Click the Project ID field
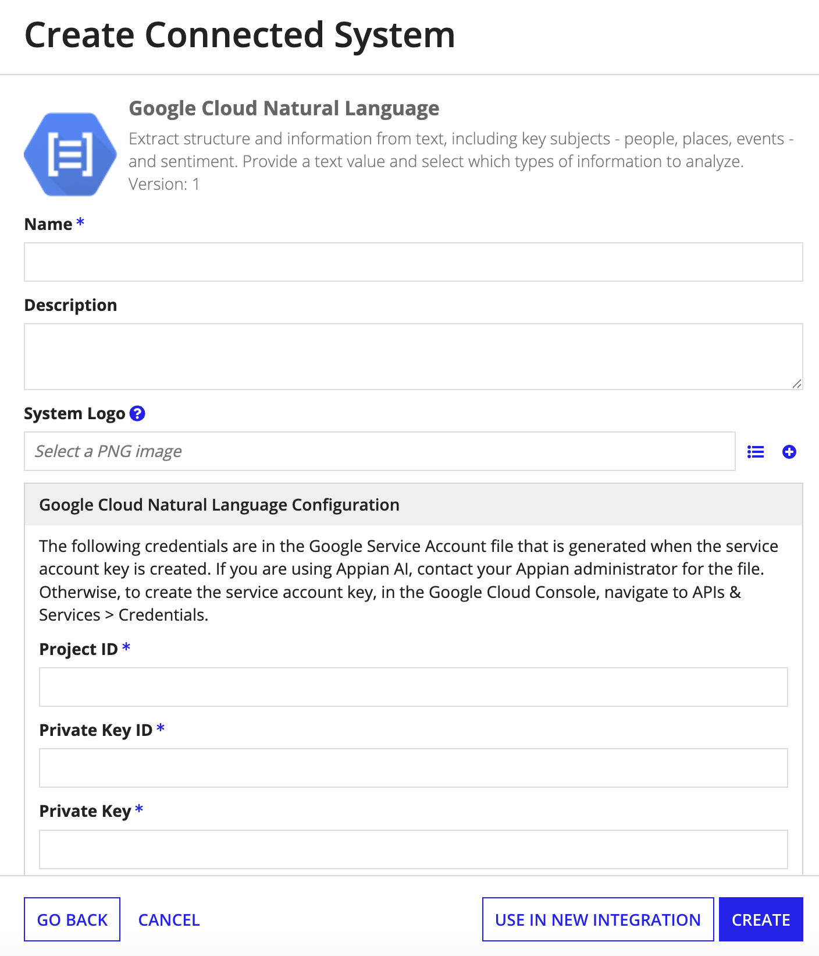 (x=414, y=687)
